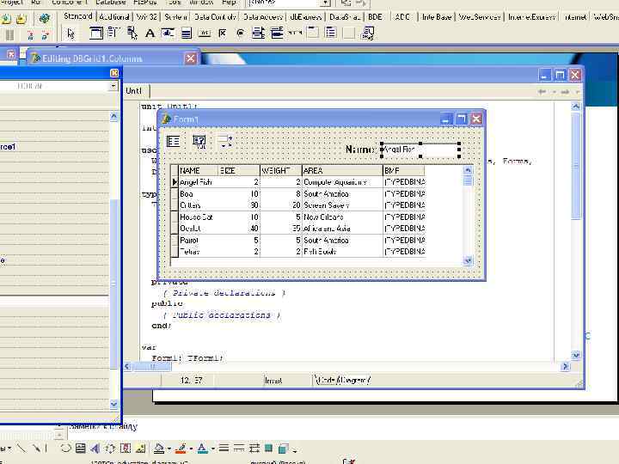619x464 pixels.
Task: Select the 'Parrot' cell in the grid
Action: tap(199, 240)
